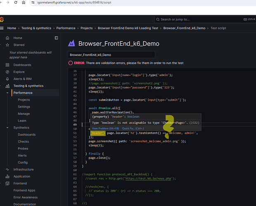This screenshot has width=256, height=206.
Task: Click the k6 logo beside test title
Action: click(x=71, y=43)
